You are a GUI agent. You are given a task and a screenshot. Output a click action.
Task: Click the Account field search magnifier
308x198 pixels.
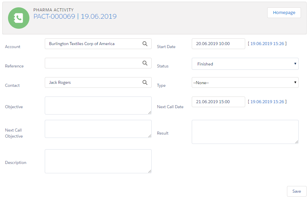point(145,44)
